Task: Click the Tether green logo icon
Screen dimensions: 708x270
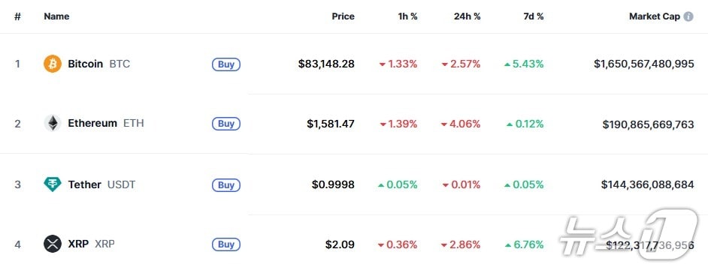Action: pyautogui.click(x=53, y=184)
